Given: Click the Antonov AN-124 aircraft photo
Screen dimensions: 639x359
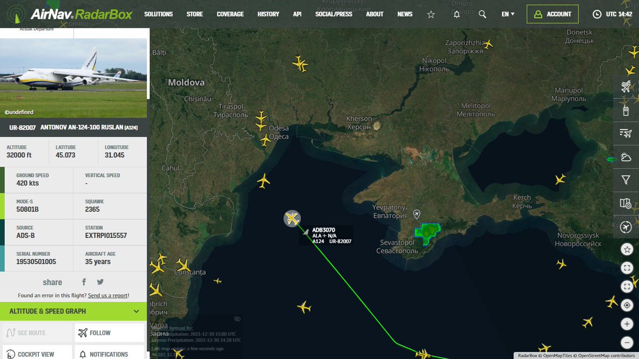Looking at the screenshot, I should pyautogui.click(x=73, y=78).
